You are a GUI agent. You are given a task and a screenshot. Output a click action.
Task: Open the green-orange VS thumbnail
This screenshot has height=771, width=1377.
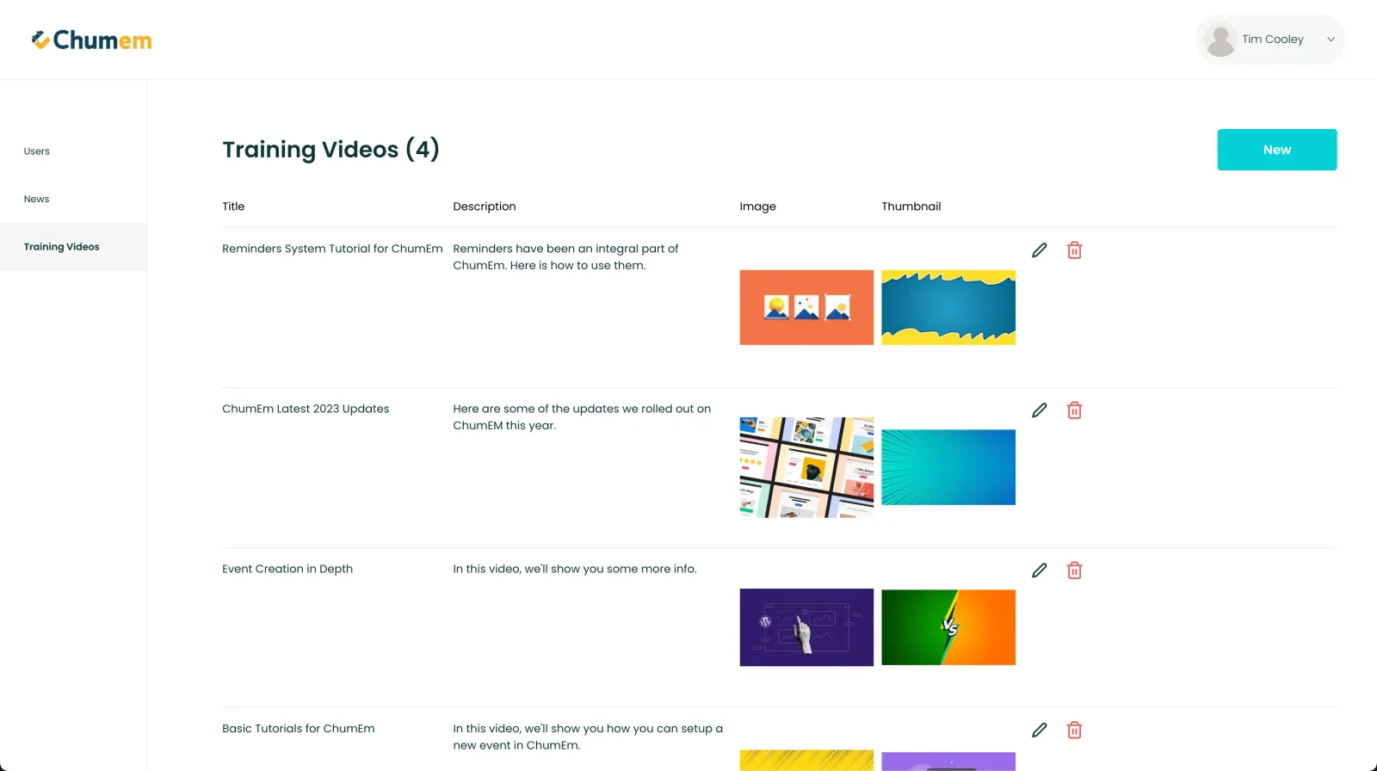coord(948,627)
